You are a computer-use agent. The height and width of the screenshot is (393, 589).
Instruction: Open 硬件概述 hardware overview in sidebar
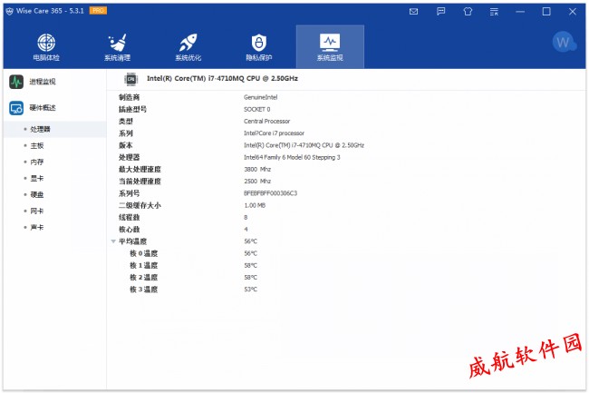click(33, 108)
